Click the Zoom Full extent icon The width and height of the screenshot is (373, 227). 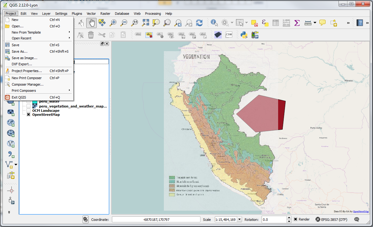145,23
